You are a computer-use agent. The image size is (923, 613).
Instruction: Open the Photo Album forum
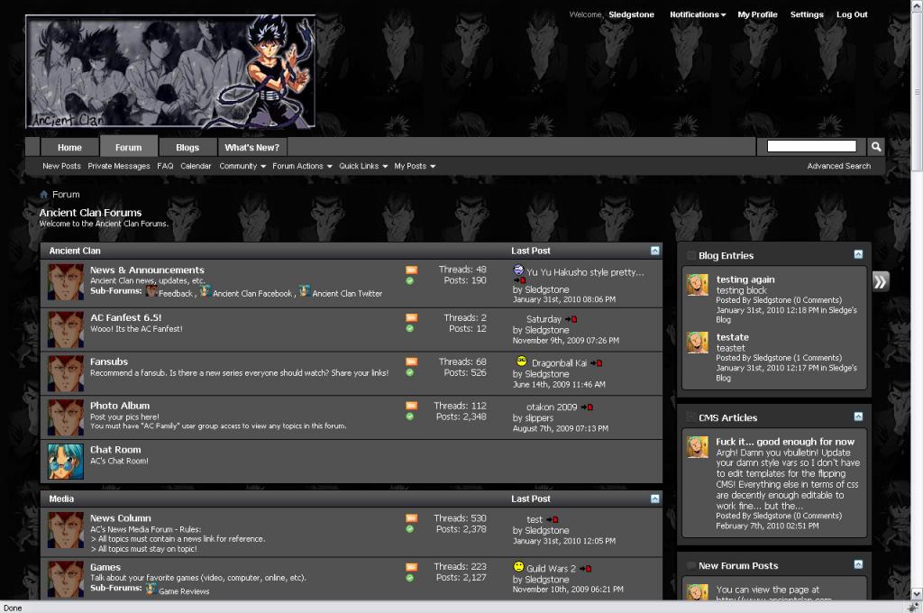(120, 406)
